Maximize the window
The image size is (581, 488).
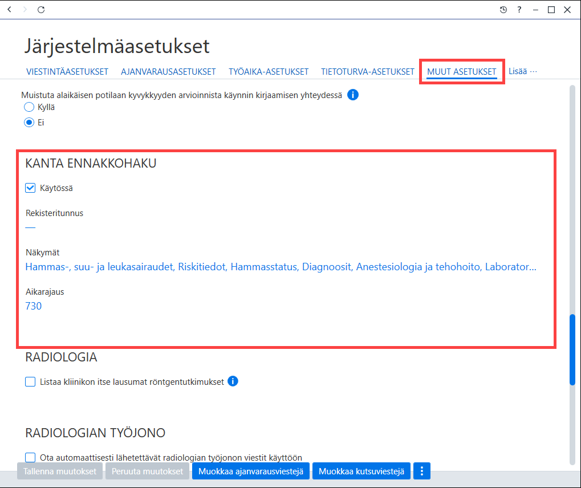click(551, 10)
